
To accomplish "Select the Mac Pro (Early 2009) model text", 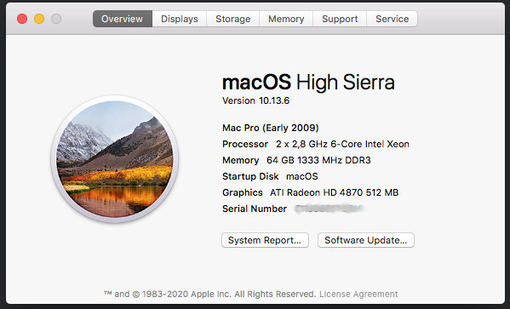I will coord(270,128).
